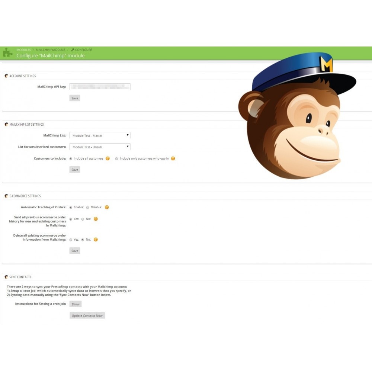The image size is (372, 372).
Task: Click the Sync Contacts section icon
Action: [6, 277]
